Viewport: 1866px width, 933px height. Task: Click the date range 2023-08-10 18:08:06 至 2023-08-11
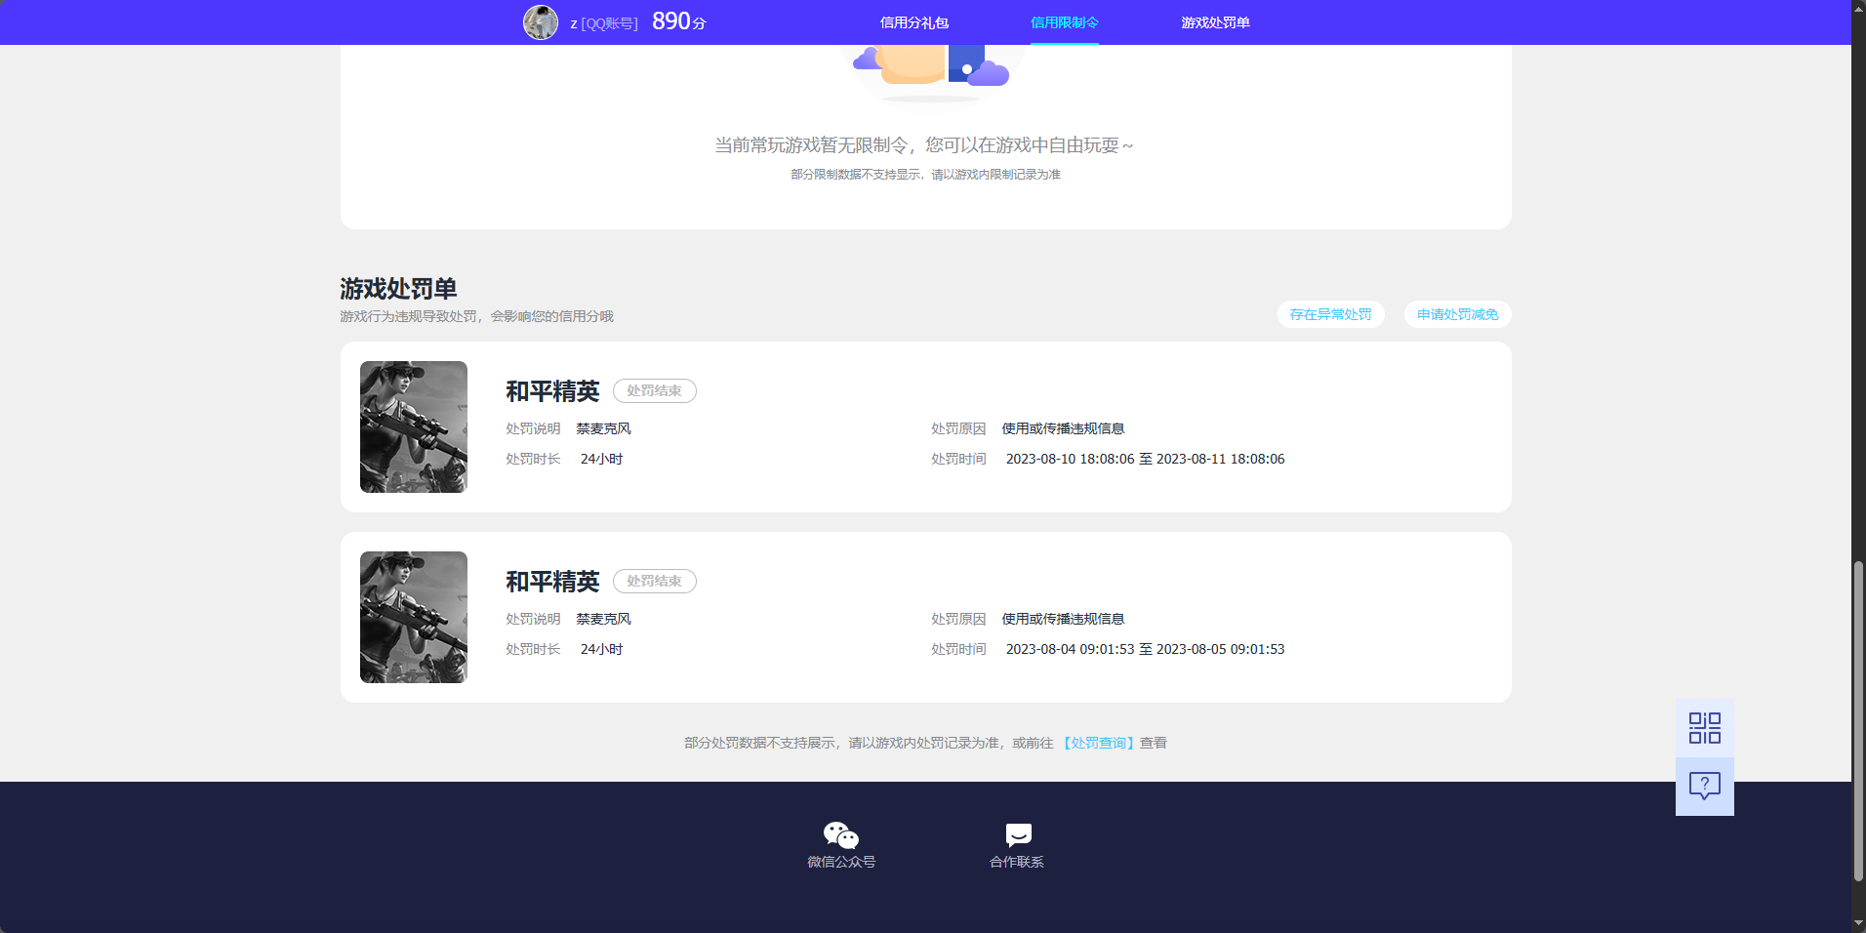[1145, 459]
